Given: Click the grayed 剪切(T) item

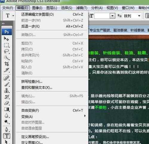Looking at the screenshot, I should pos(52,43).
